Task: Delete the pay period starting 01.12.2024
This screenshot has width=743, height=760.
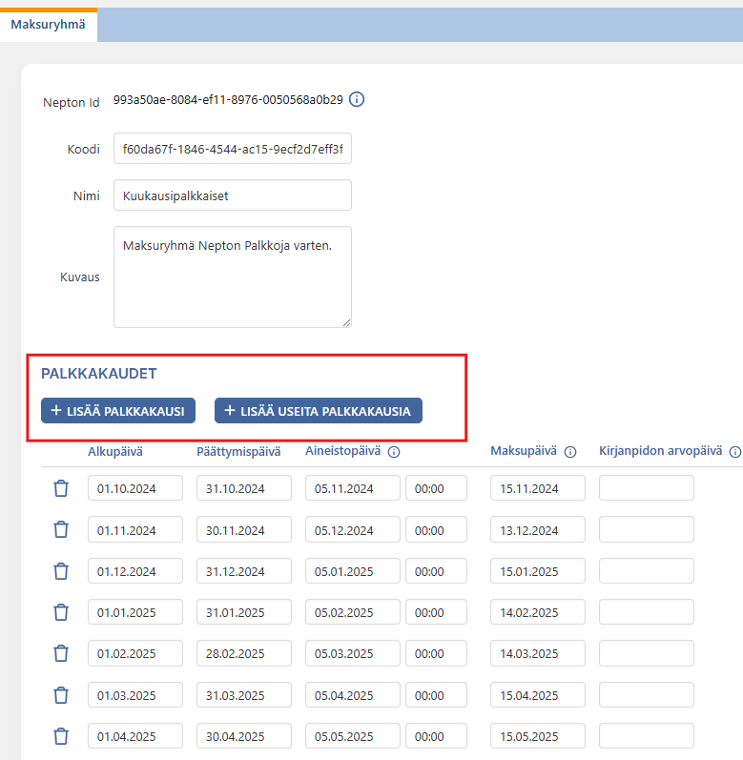Action: click(x=61, y=571)
